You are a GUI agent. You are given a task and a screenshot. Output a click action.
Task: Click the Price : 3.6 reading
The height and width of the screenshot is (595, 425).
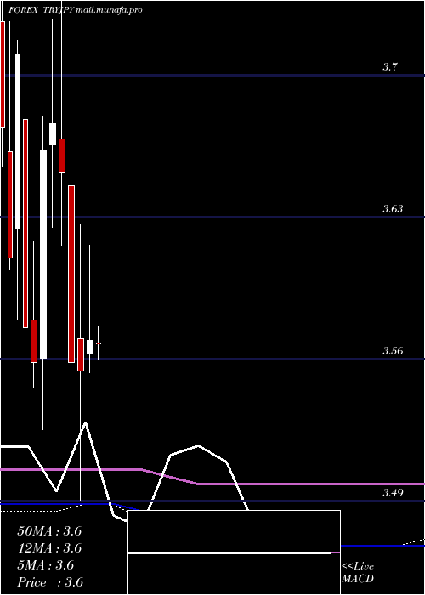(x=50, y=582)
